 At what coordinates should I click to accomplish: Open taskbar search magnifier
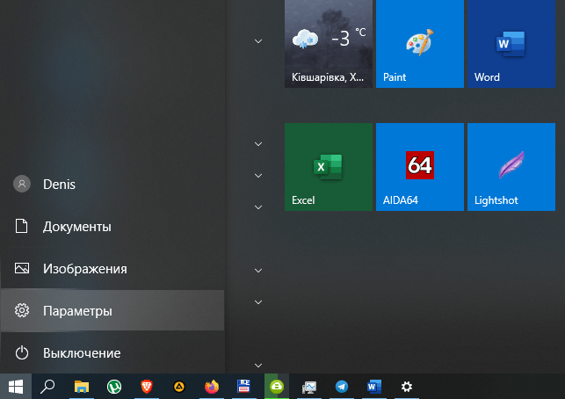pyautogui.click(x=47, y=387)
